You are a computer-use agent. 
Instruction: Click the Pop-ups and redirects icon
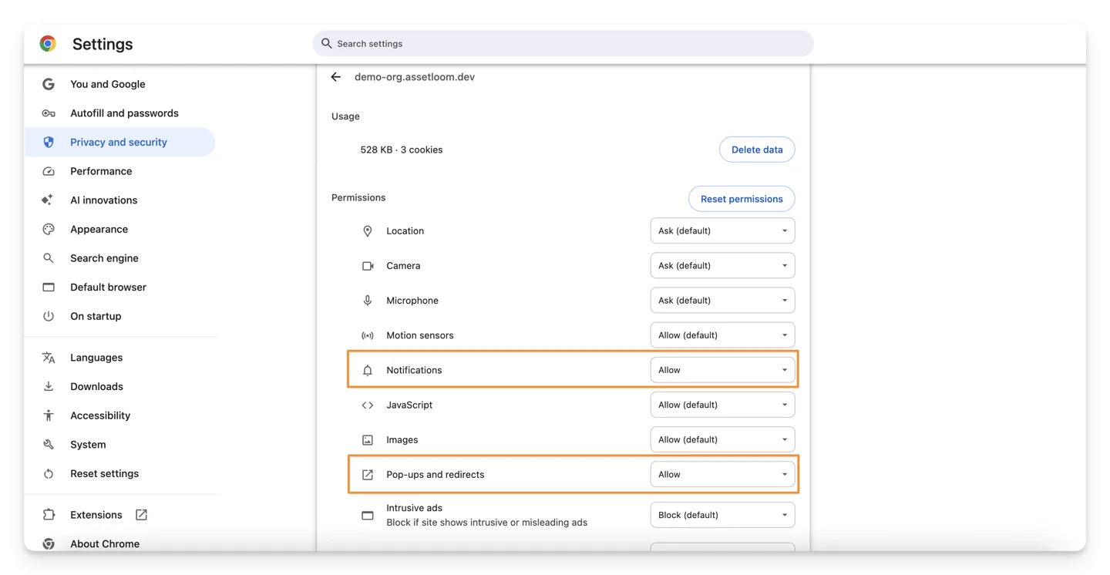[368, 475]
